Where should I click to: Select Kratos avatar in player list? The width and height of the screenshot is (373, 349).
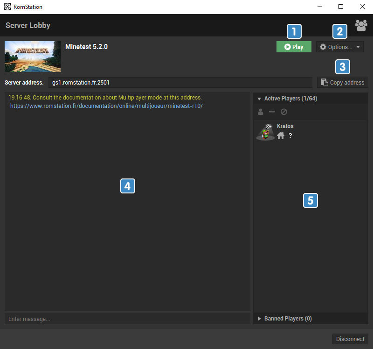pos(265,132)
